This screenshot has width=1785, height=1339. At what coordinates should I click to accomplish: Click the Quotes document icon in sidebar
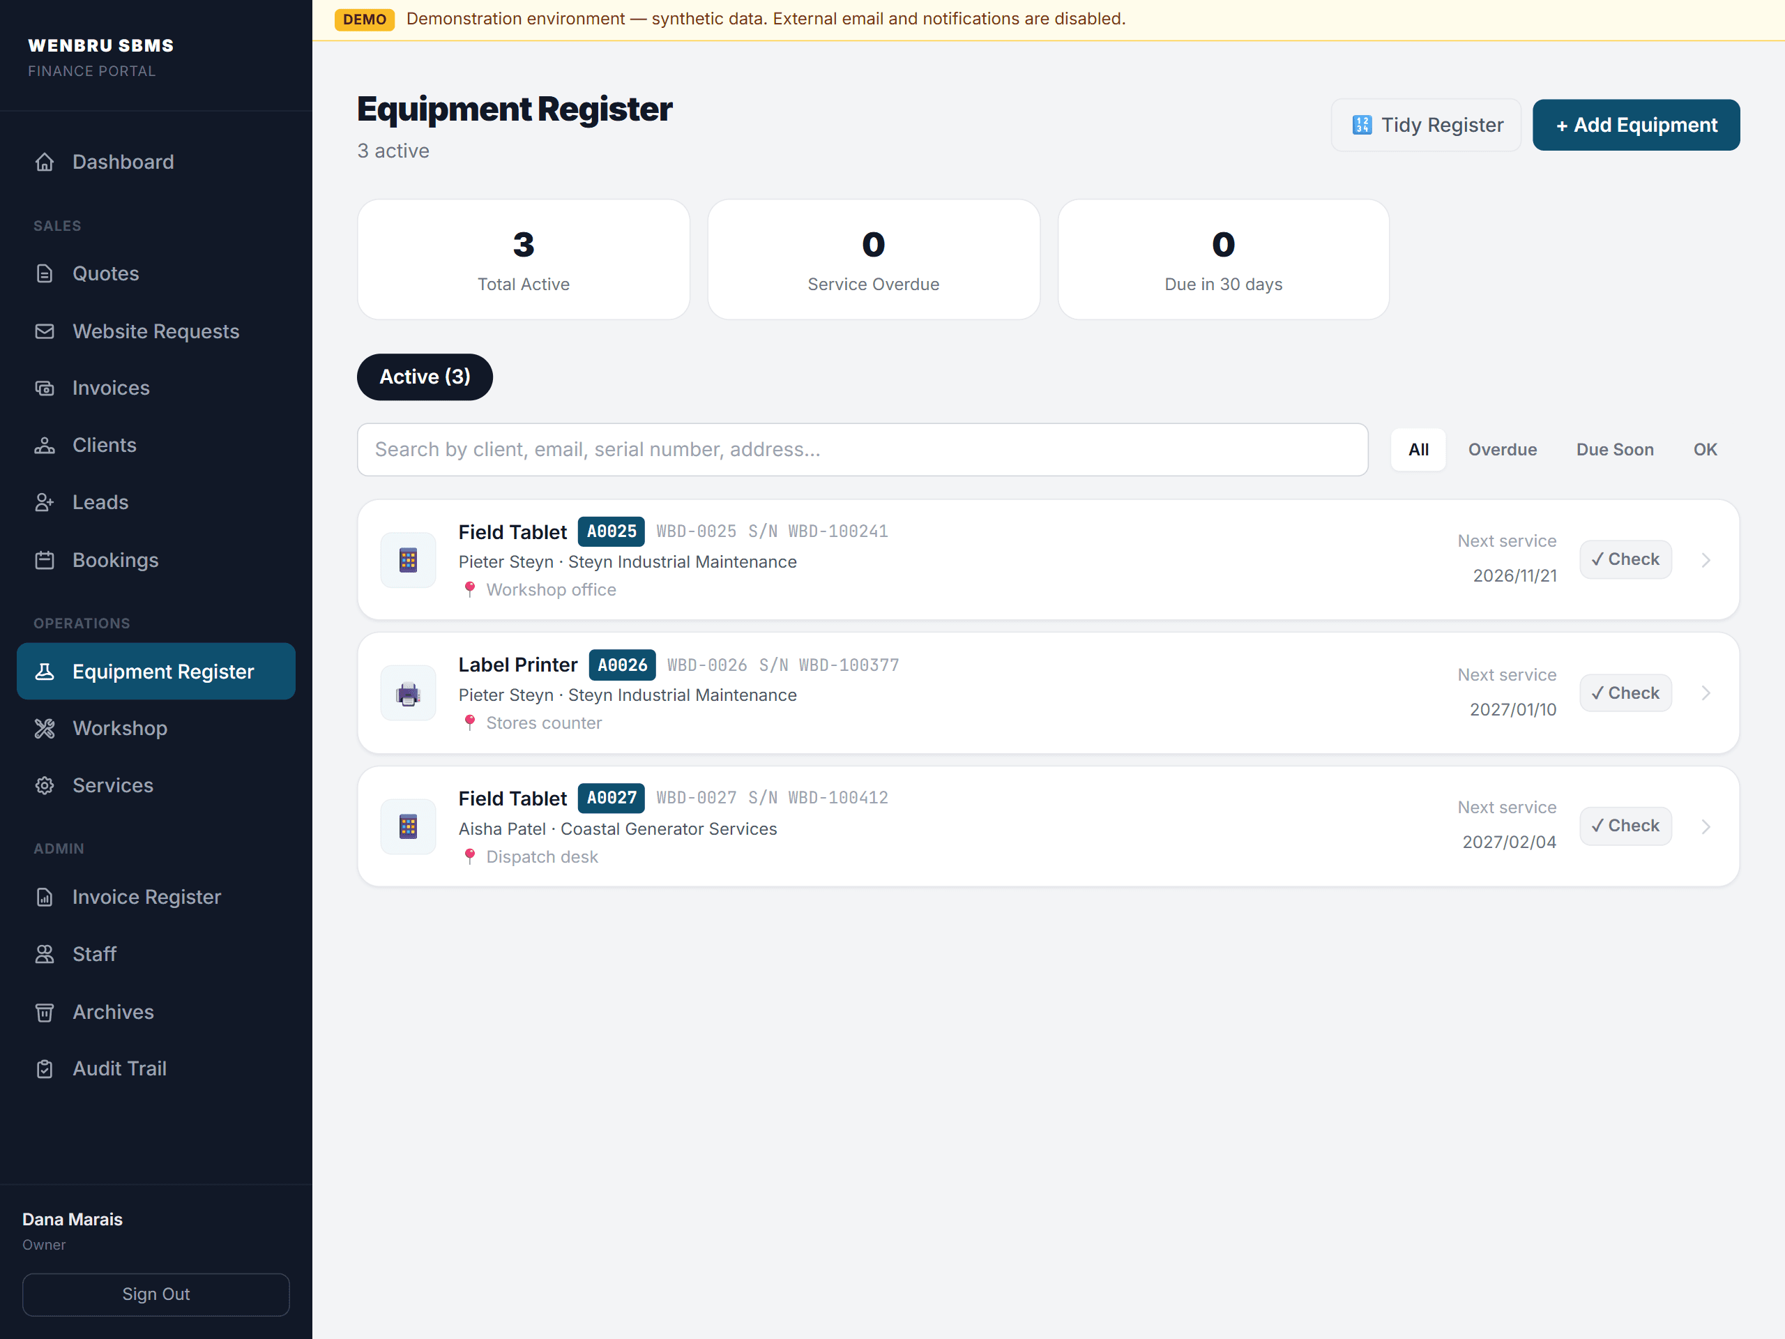(45, 273)
